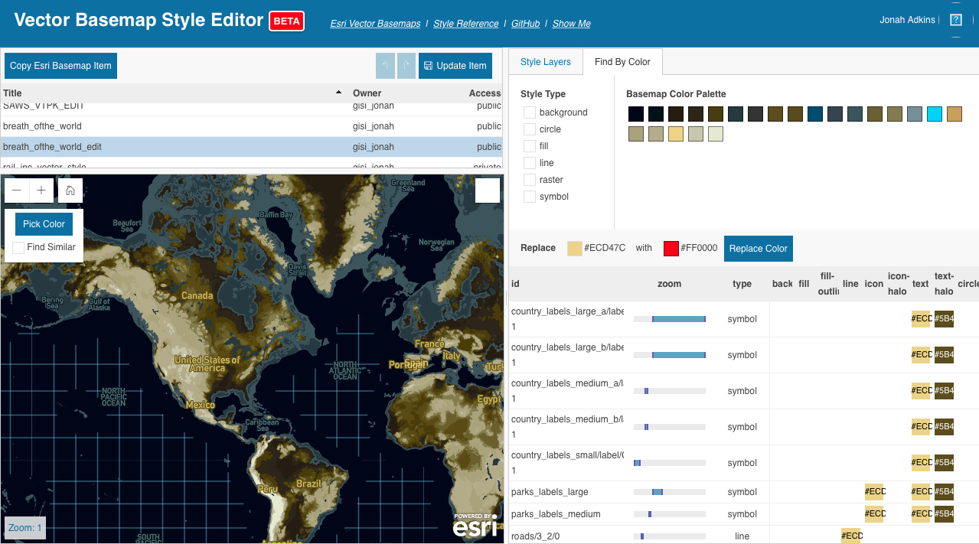Select the breath_ofthe_world_edit row
This screenshot has height=544, width=979.
[252, 147]
